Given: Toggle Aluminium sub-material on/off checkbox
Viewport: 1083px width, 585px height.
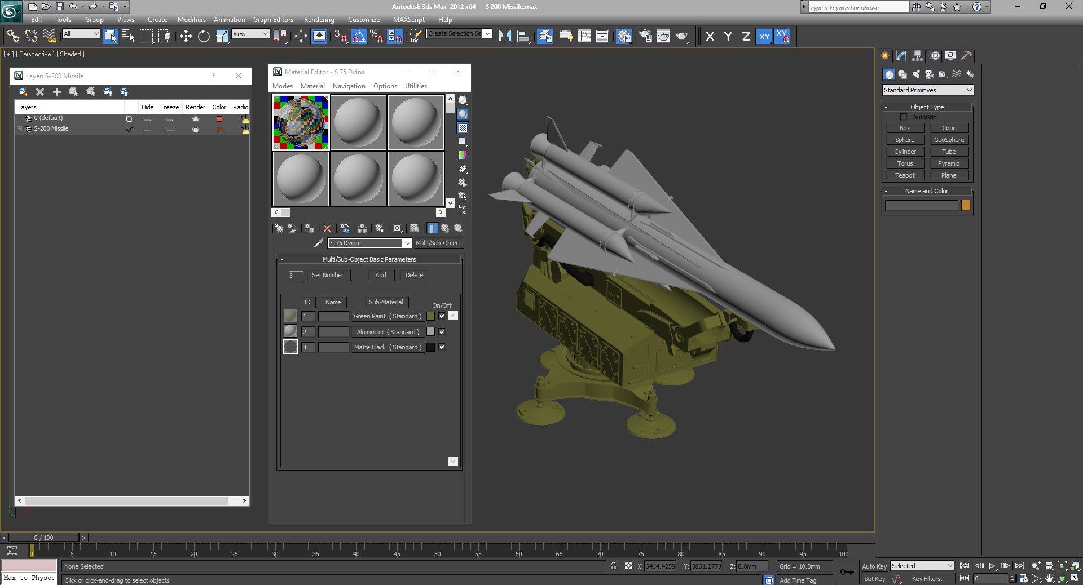Looking at the screenshot, I should click(x=442, y=332).
